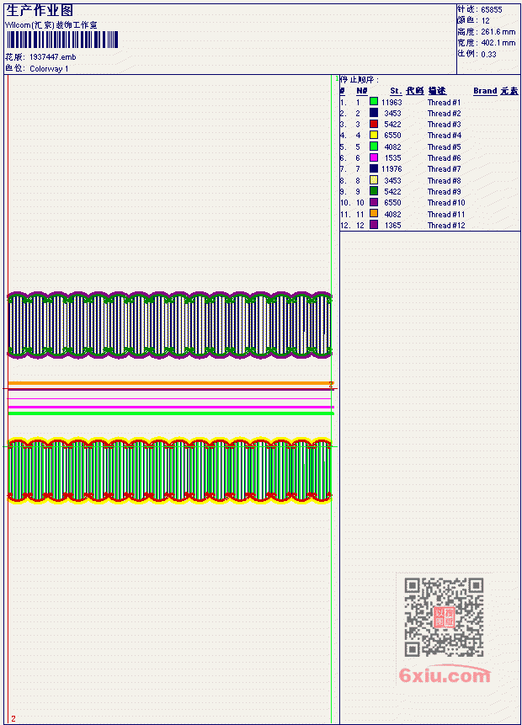
Task: Click the green scalloped lower lace band
Action: point(170,470)
